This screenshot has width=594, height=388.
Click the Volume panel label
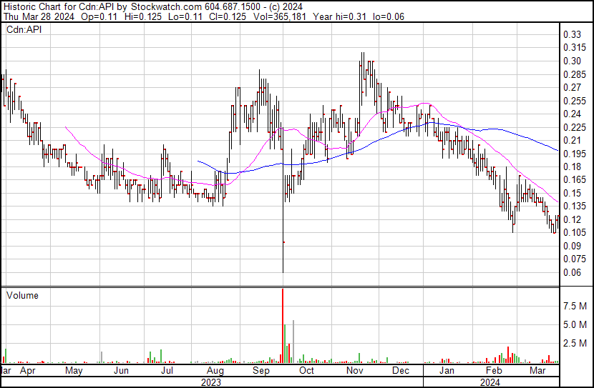tap(22, 295)
